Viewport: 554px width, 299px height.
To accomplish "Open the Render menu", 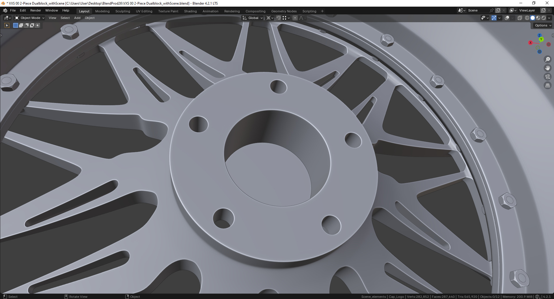I will 36,10.
